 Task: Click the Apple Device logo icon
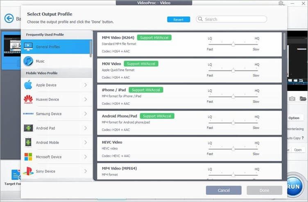point(28,85)
